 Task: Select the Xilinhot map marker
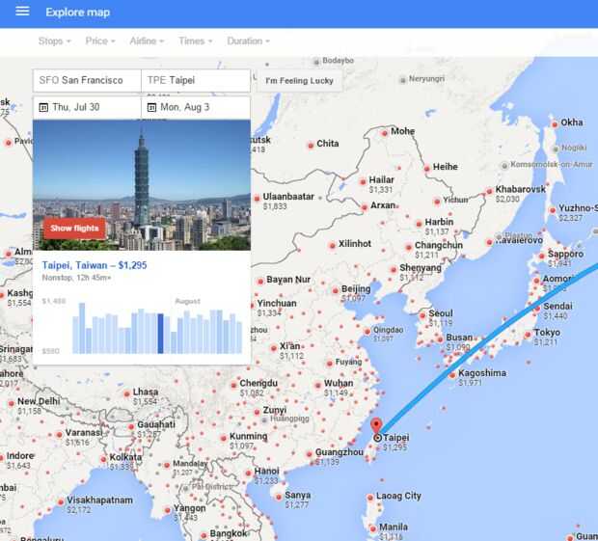point(332,246)
